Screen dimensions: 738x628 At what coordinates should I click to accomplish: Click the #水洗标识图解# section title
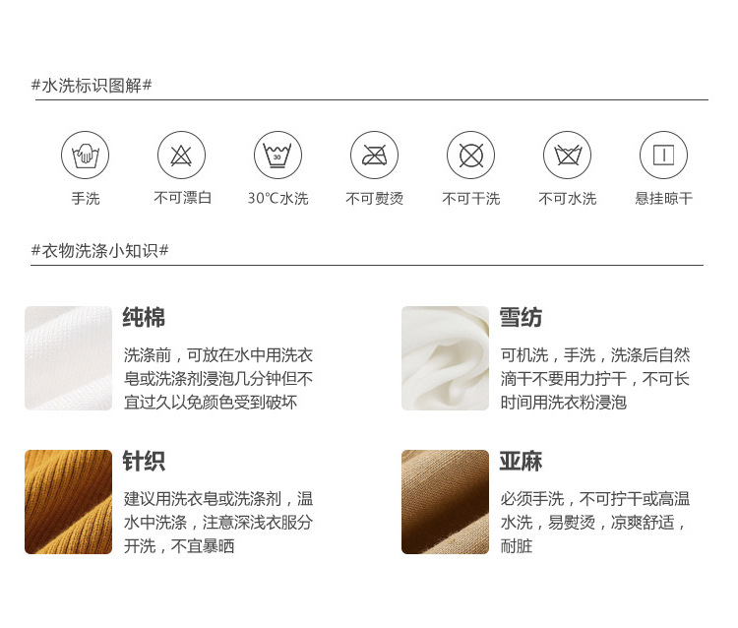pyautogui.click(x=92, y=86)
